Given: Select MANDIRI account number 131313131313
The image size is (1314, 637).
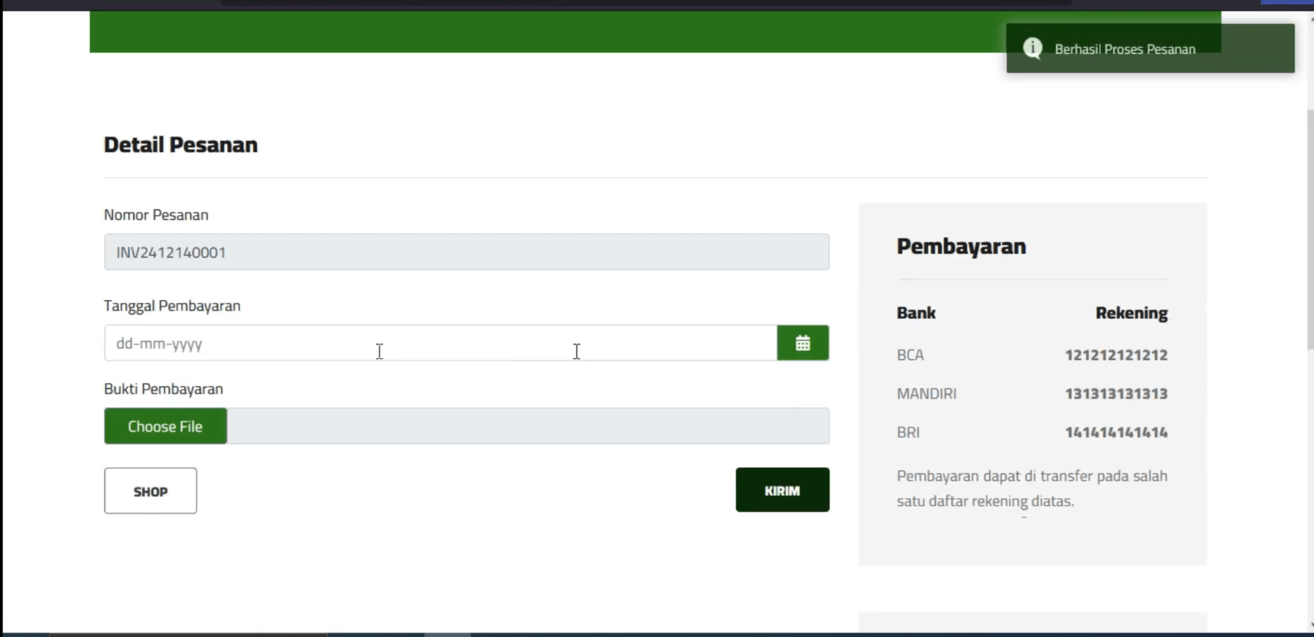Looking at the screenshot, I should tap(1116, 394).
